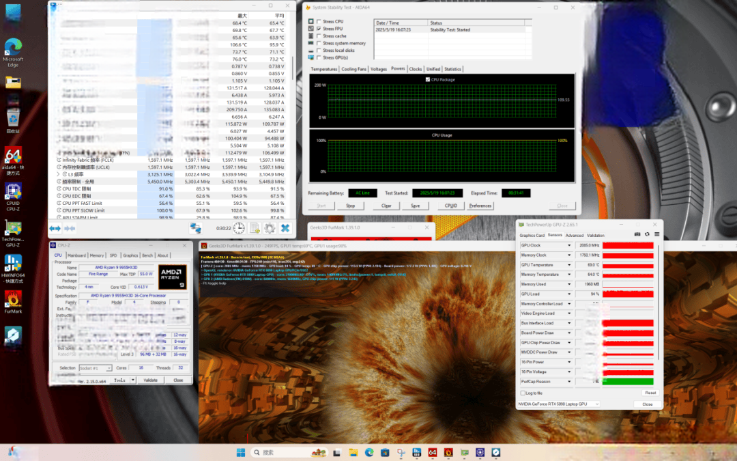Open File Explorer from the taskbar
The image size is (737, 461).
353,453
